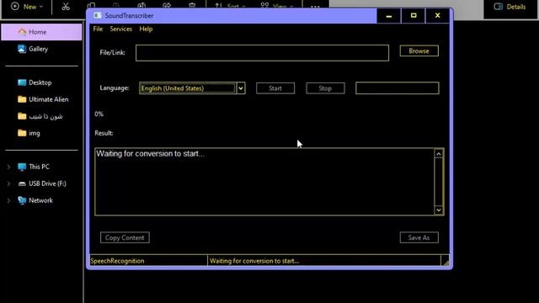Click the Cut scissors icon in Explorer toolbar

[66, 7]
